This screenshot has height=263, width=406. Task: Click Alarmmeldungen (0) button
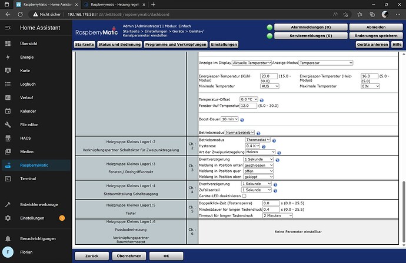pyautogui.click(x=311, y=27)
